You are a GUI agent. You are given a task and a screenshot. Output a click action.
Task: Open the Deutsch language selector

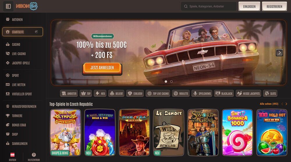pyautogui.click(x=13, y=157)
